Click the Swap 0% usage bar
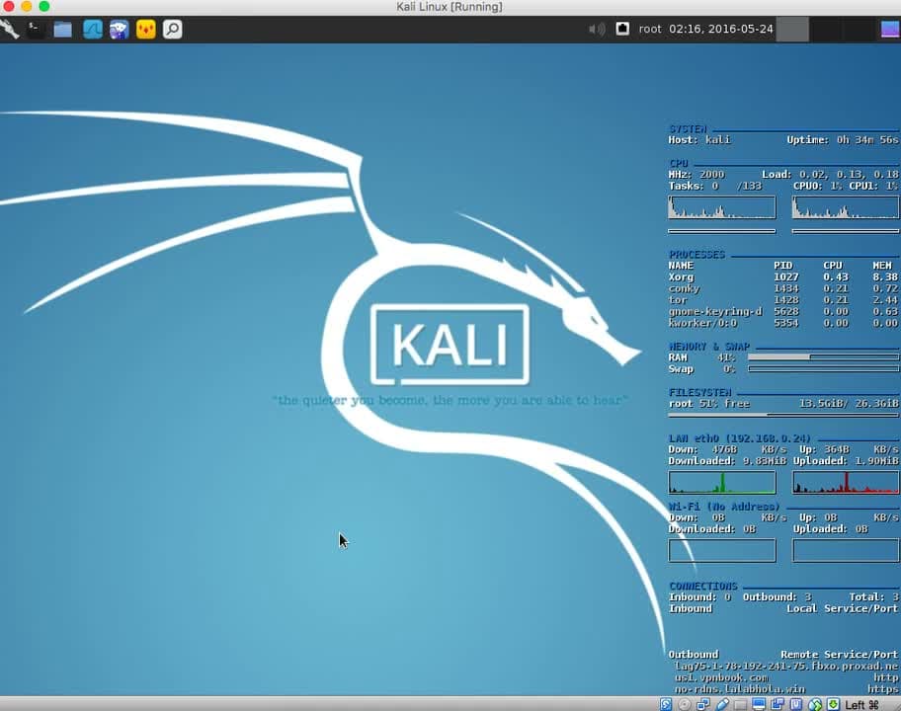This screenshot has width=901, height=711. 823,368
